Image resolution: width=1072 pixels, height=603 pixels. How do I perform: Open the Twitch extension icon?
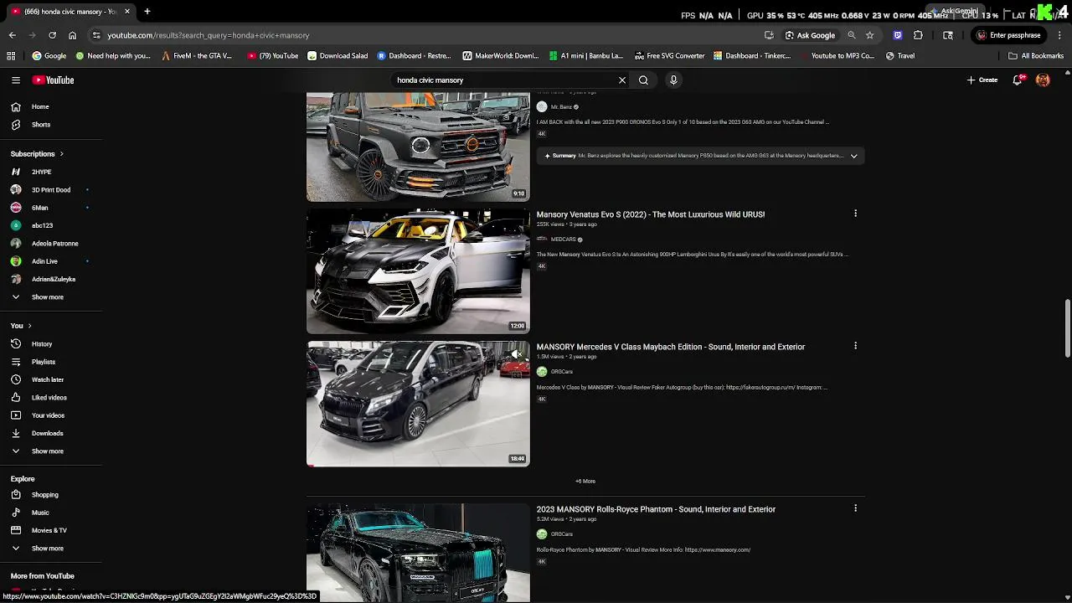(898, 35)
